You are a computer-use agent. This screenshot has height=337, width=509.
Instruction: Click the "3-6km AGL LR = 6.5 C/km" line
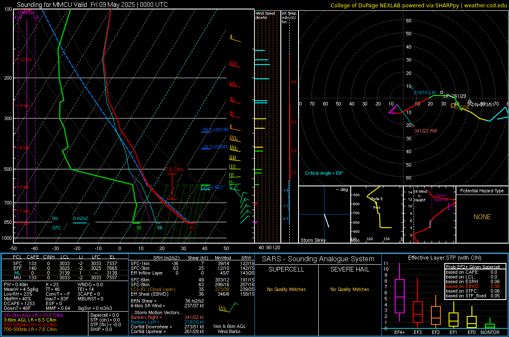point(30,320)
